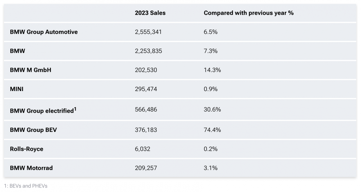Click the 2,555,341 sales figure

coord(148,32)
